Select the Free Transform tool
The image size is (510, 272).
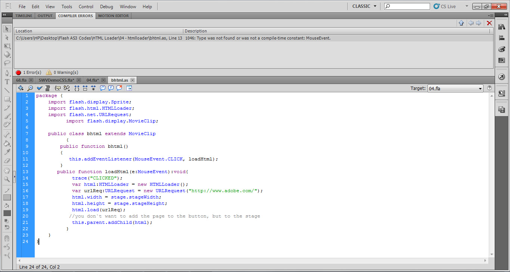pyautogui.click(x=7, y=46)
